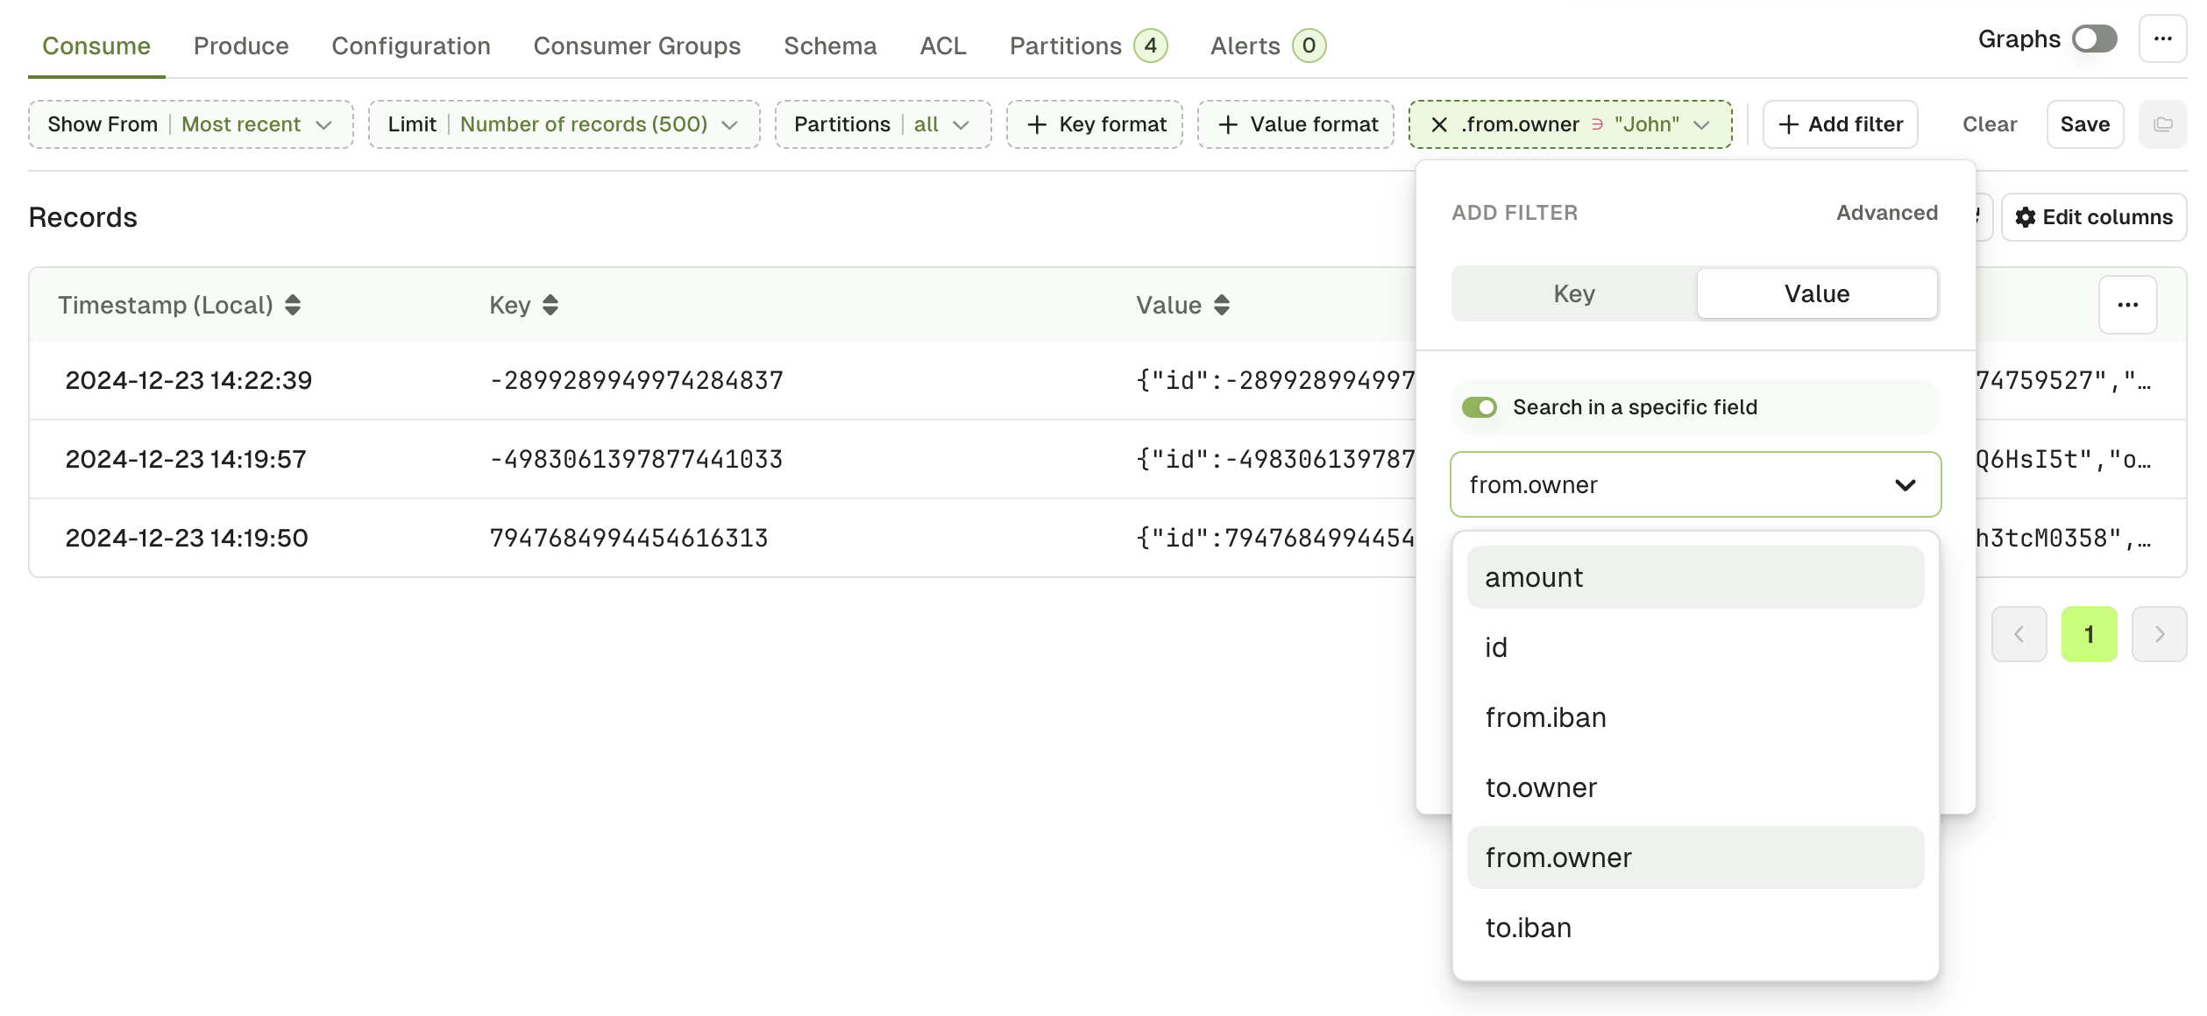Clear all filters
2207x1016 pixels.
[1990, 124]
